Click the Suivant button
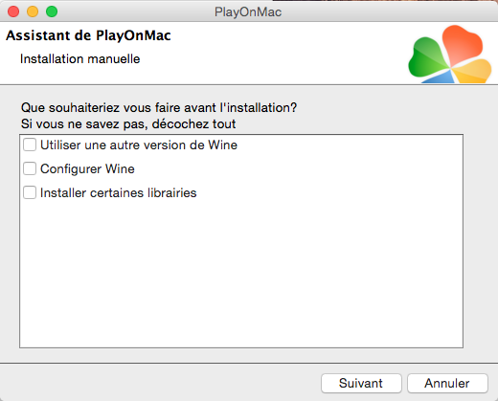 361,383
